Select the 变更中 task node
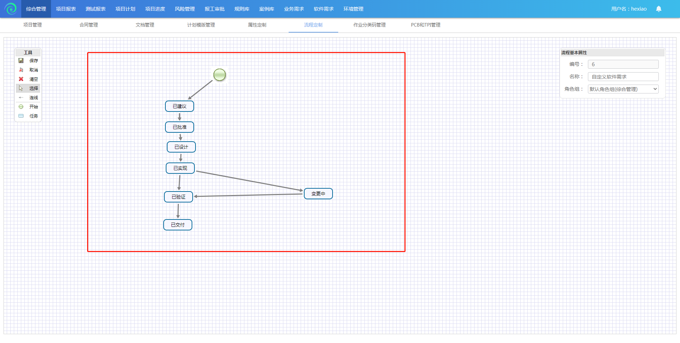Screen dimensions: 680x343 click(318, 194)
